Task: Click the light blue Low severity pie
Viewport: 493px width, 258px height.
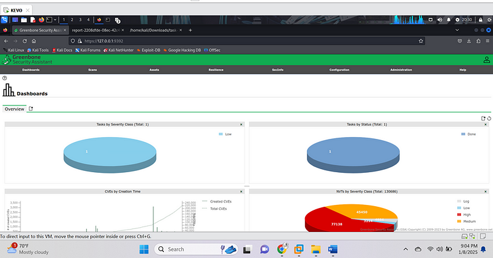Action: [x=110, y=155]
